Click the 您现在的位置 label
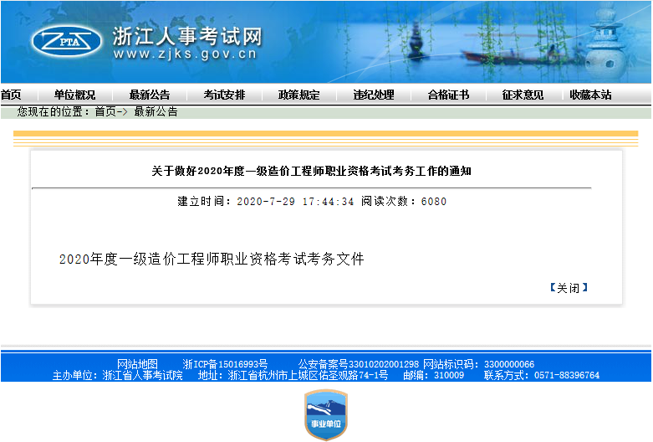 [53, 111]
